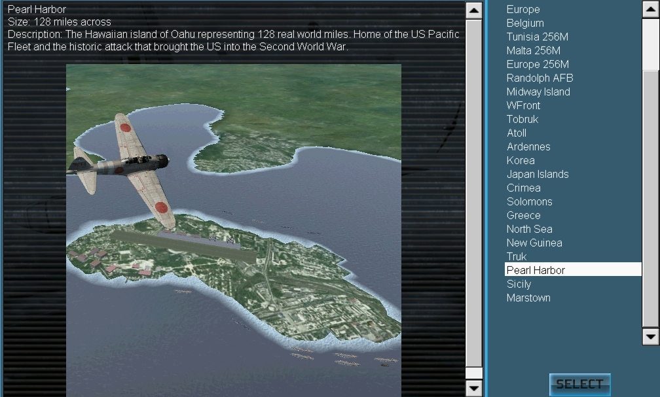
Task: Select the Europe 256M terrain
Action: point(538,64)
